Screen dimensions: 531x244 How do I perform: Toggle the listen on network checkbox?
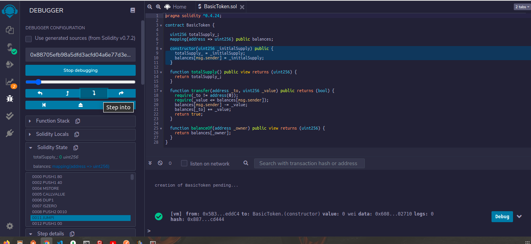point(184,163)
